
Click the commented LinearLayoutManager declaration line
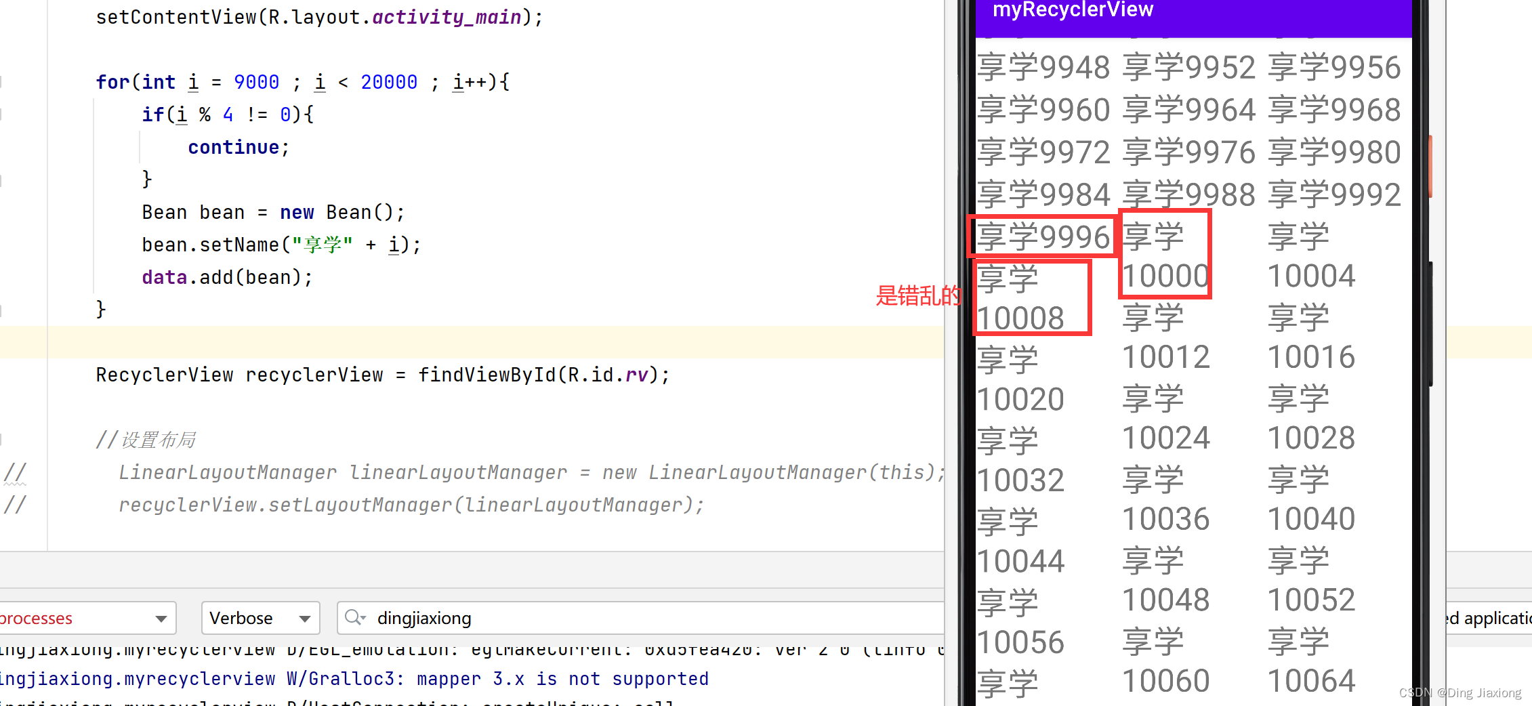tap(532, 472)
